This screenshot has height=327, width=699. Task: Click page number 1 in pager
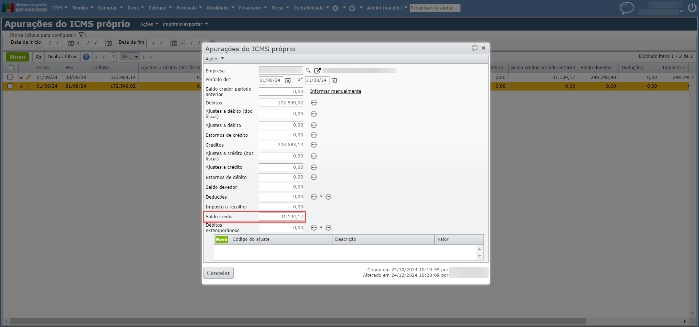[x=114, y=57]
